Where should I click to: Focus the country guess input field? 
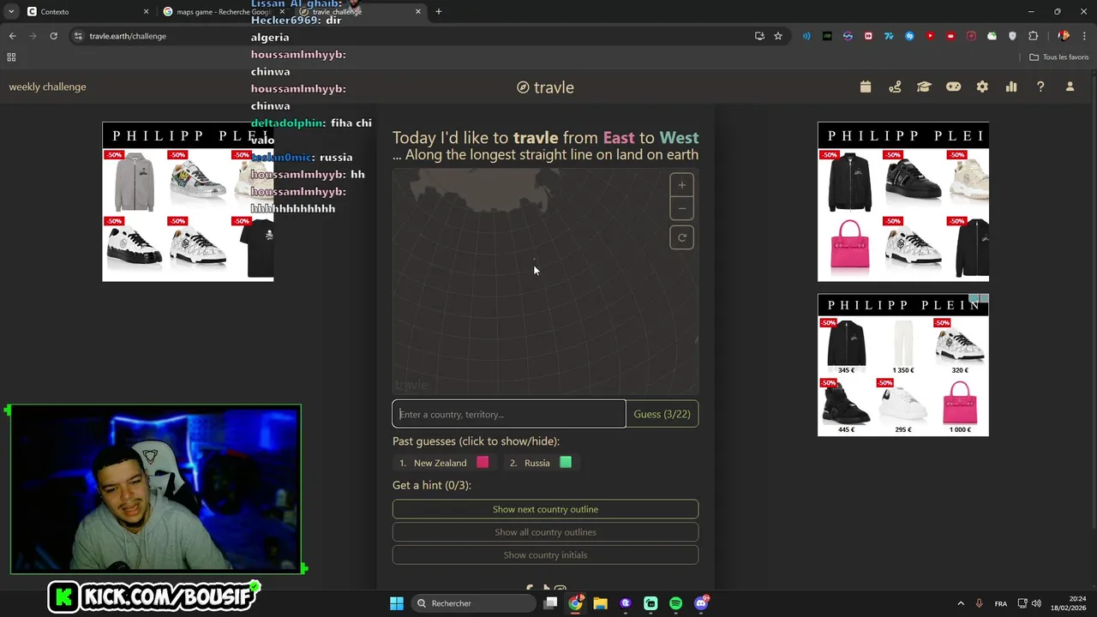pos(509,414)
